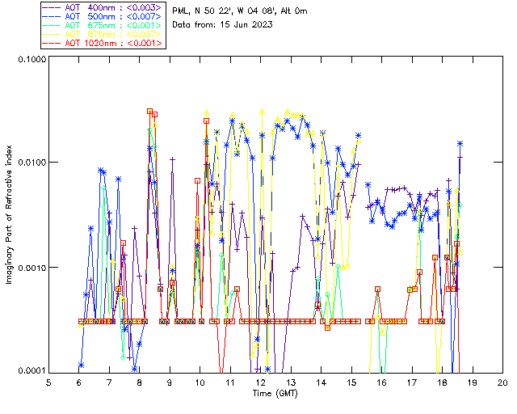Click the x-axis tick label 18
This screenshot has height=414, width=517.
442,382
